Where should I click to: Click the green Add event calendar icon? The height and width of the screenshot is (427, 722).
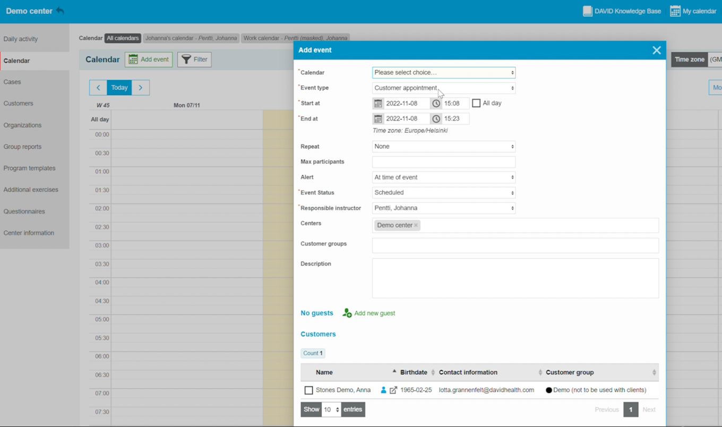132,59
